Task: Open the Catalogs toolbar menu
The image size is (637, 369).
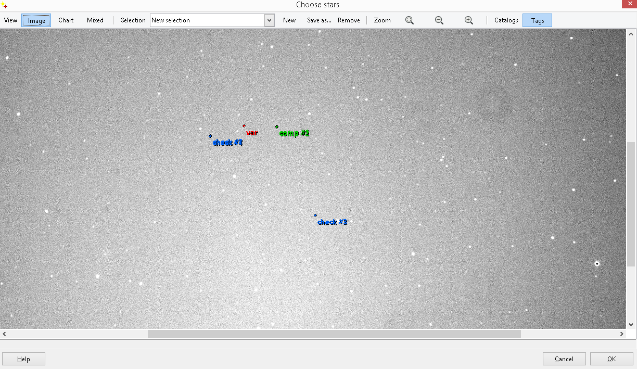Action: pos(506,20)
